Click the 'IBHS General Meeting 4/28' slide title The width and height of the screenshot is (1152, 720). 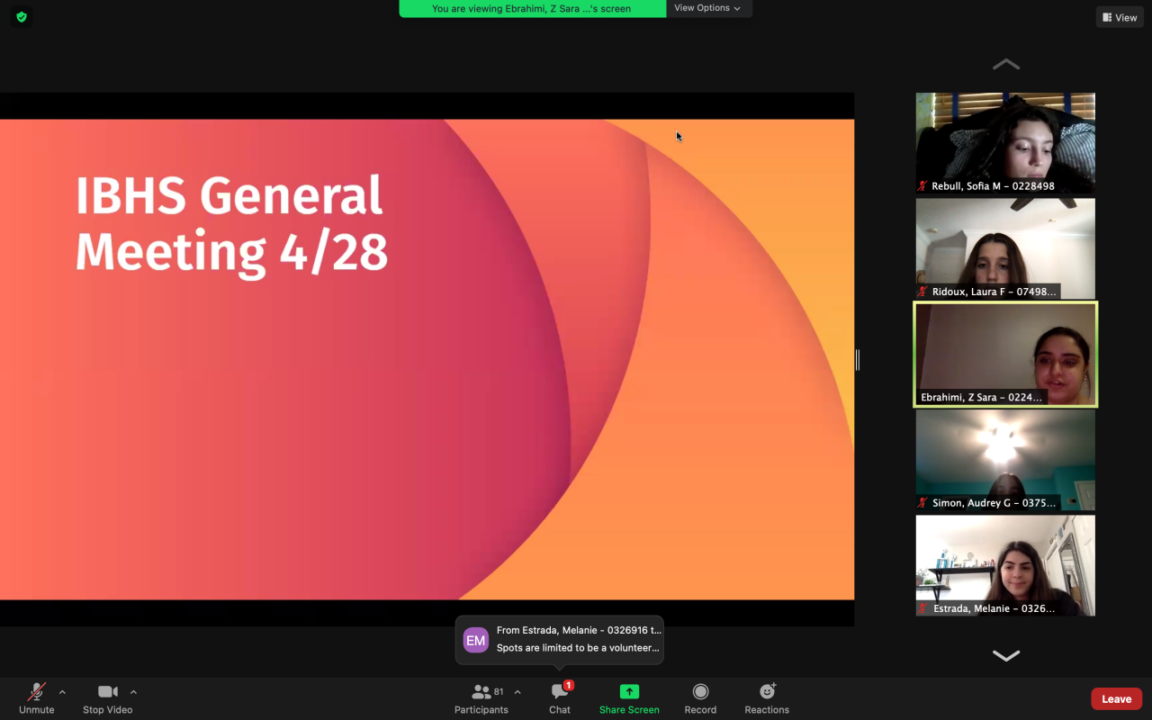pos(231,223)
